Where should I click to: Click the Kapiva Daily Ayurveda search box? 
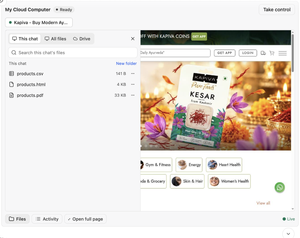click(175, 53)
